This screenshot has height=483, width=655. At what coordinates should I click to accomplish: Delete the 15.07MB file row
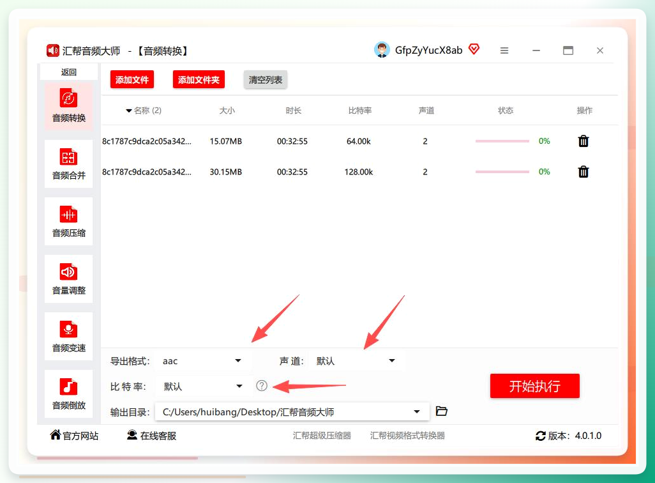tap(583, 141)
